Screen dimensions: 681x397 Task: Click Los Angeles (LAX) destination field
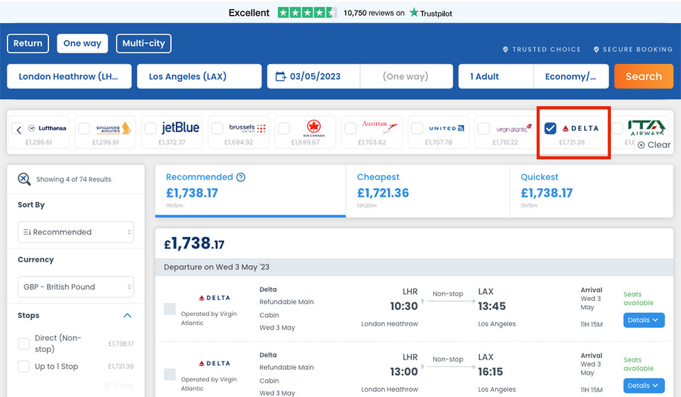point(200,76)
